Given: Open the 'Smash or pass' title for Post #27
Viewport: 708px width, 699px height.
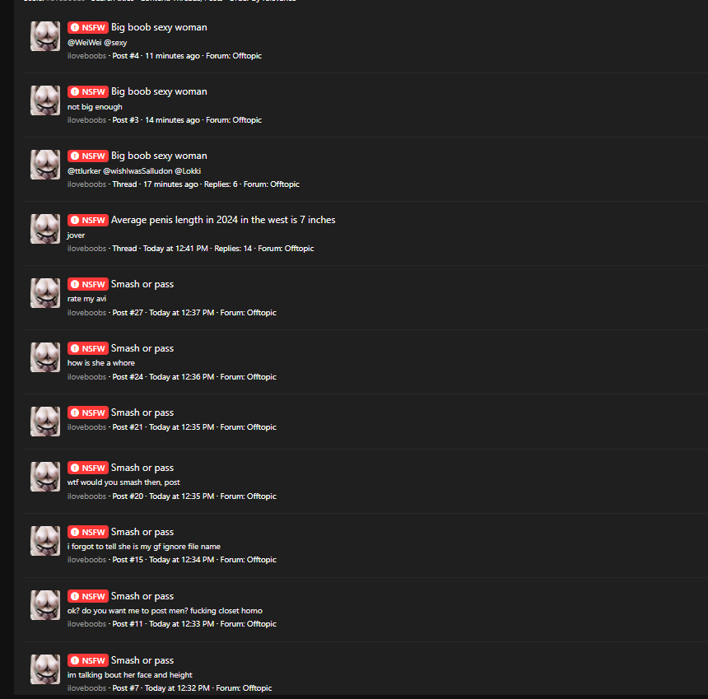Looking at the screenshot, I should [x=142, y=284].
